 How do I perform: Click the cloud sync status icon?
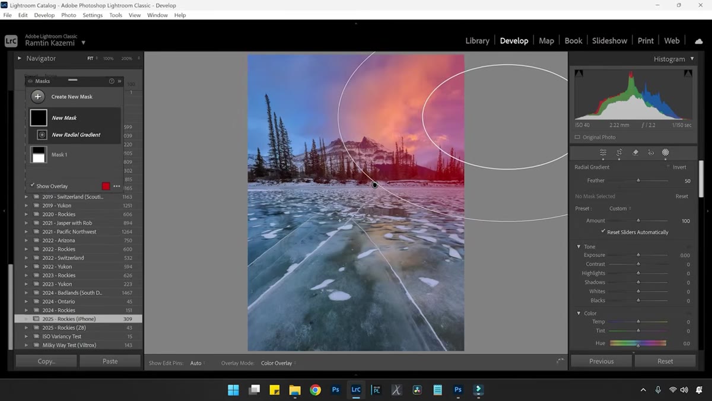click(x=698, y=41)
